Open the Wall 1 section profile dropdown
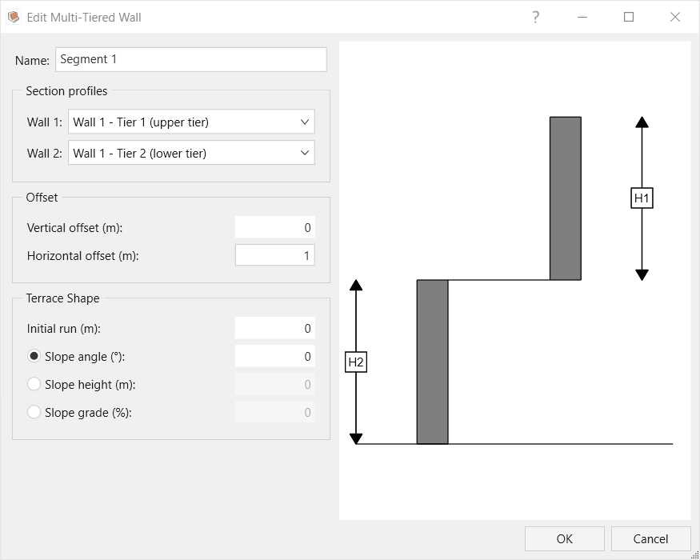Screen dimensions: 700x560 191,122
